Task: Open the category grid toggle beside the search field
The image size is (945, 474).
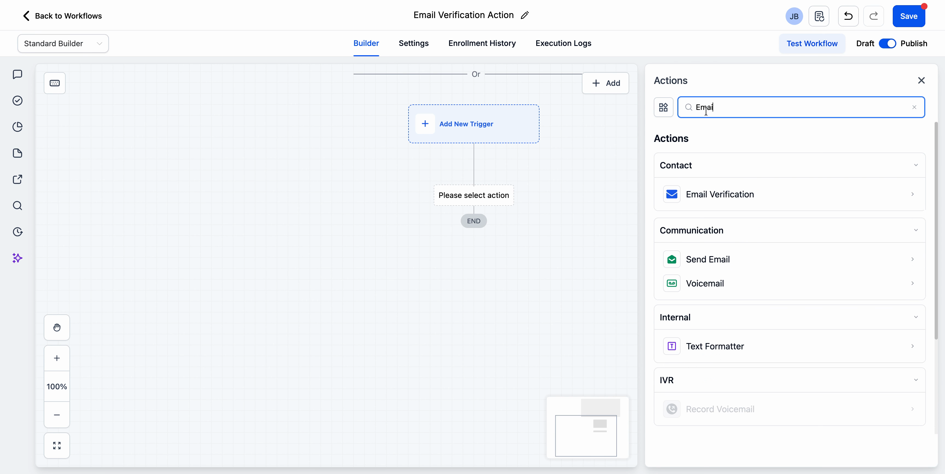Action: [663, 107]
